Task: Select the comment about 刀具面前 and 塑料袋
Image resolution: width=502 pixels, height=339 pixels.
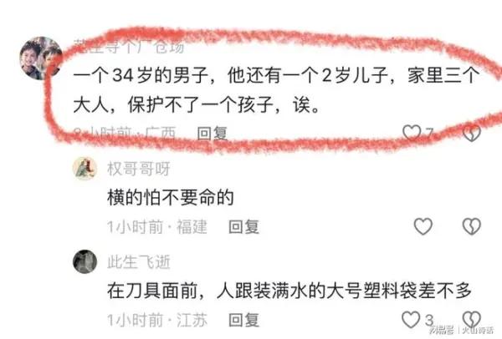Action: (289, 290)
